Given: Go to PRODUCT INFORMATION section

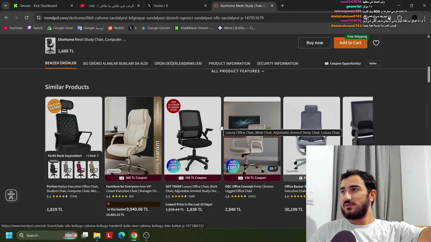Looking at the screenshot, I should pos(229,64).
